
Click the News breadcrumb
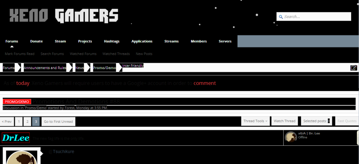pyautogui.click(x=80, y=68)
